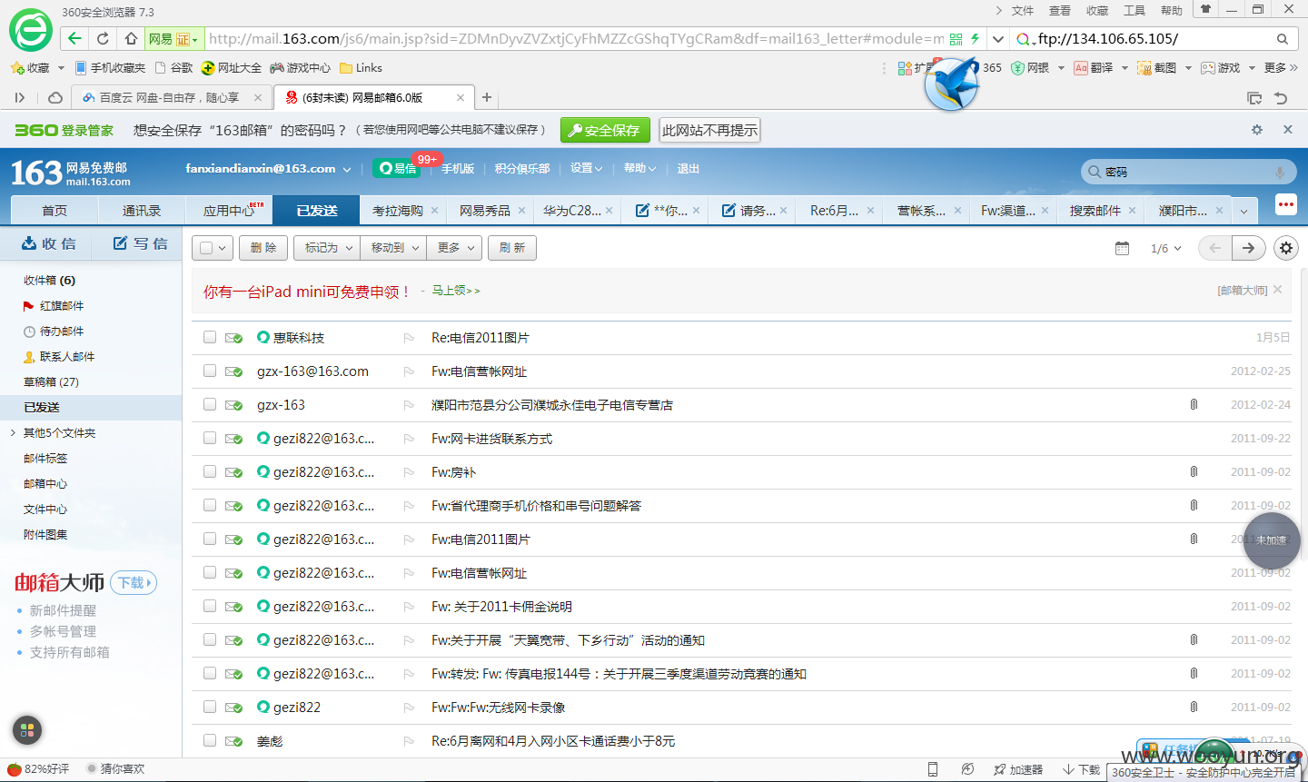Viewport: 1308px width, 782px height.
Task: Go to previous page of mail list
Action: (1215, 248)
